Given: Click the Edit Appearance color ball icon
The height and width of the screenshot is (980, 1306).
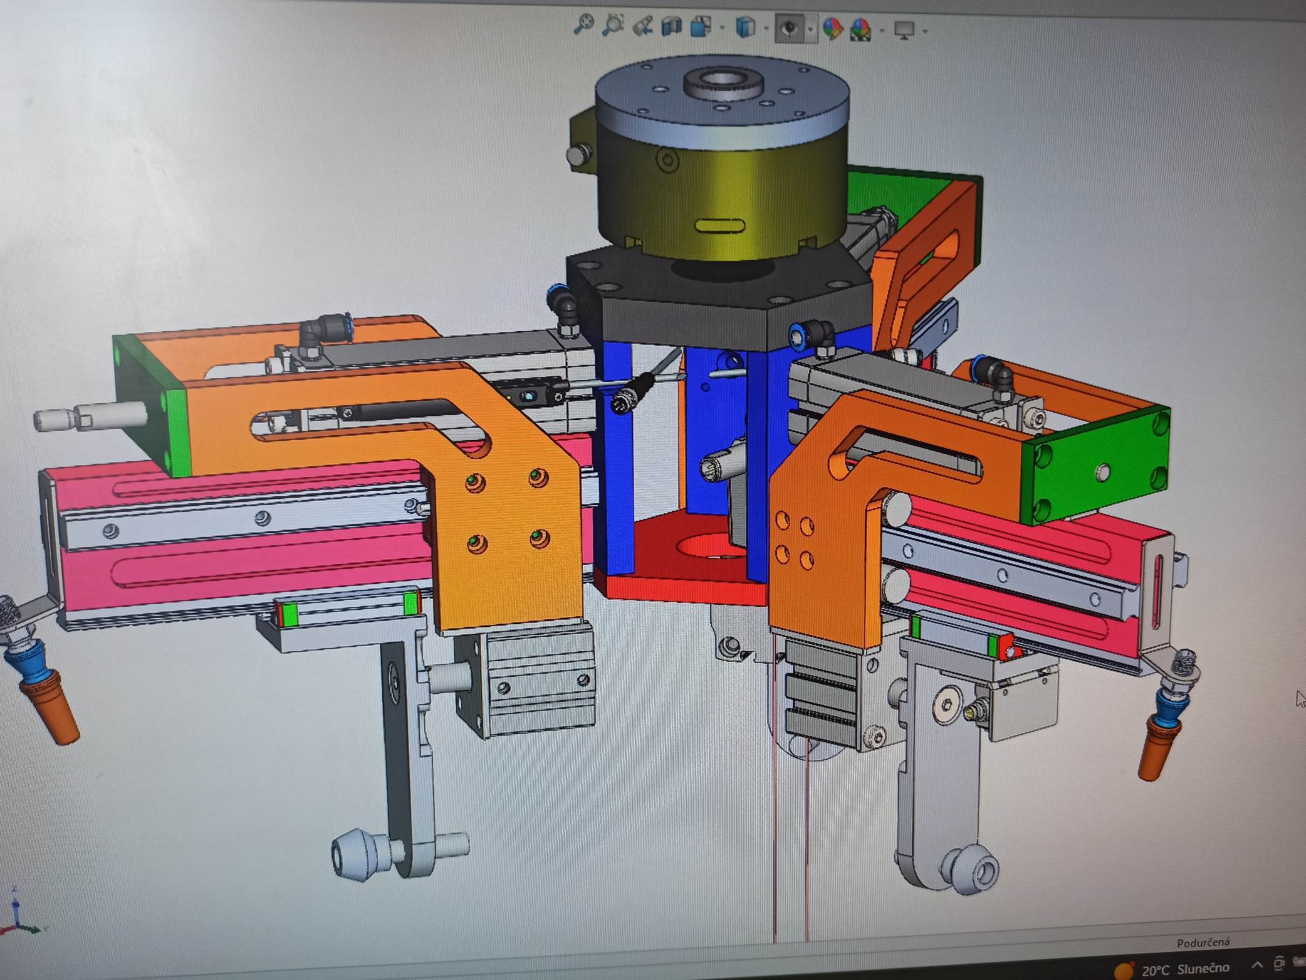Looking at the screenshot, I should coord(832,29).
